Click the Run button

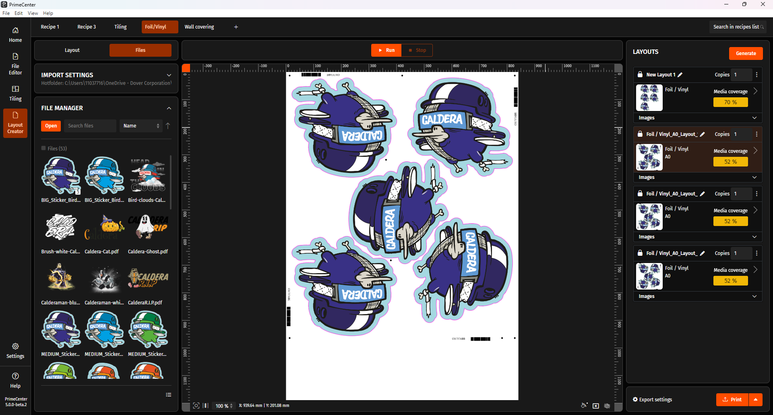pos(386,50)
